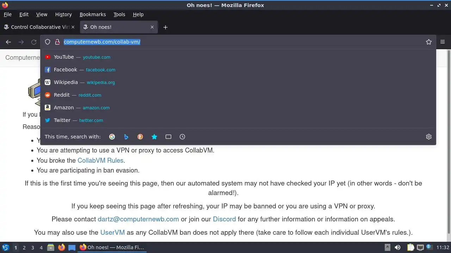Screen dimensions: 451x253
Task: Open the Firefox hamburger application menu
Action: 443,42
